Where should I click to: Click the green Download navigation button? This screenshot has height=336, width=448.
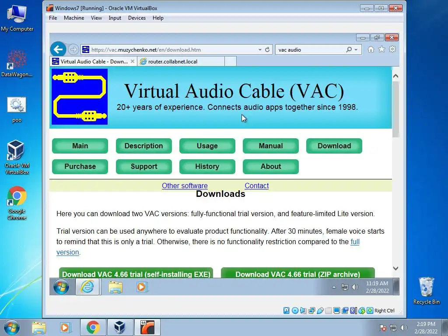tap(334, 146)
